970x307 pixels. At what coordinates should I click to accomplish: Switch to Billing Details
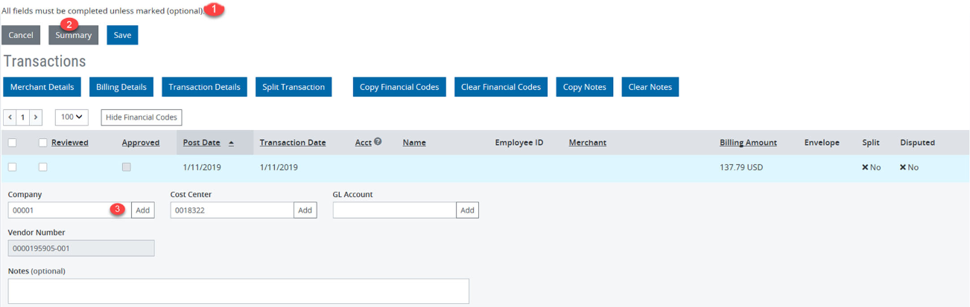coord(121,87)
